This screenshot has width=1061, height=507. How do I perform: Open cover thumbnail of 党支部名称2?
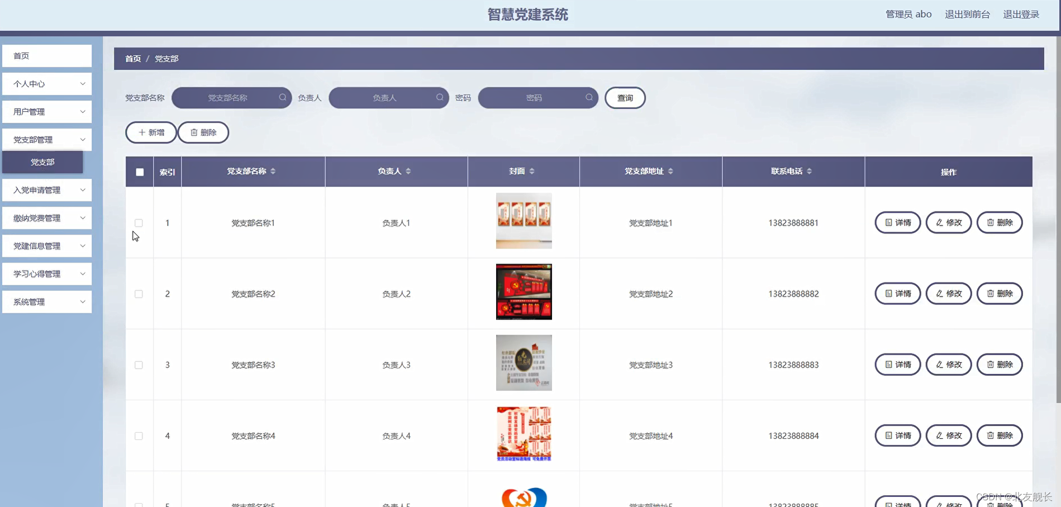pos(524,292)
